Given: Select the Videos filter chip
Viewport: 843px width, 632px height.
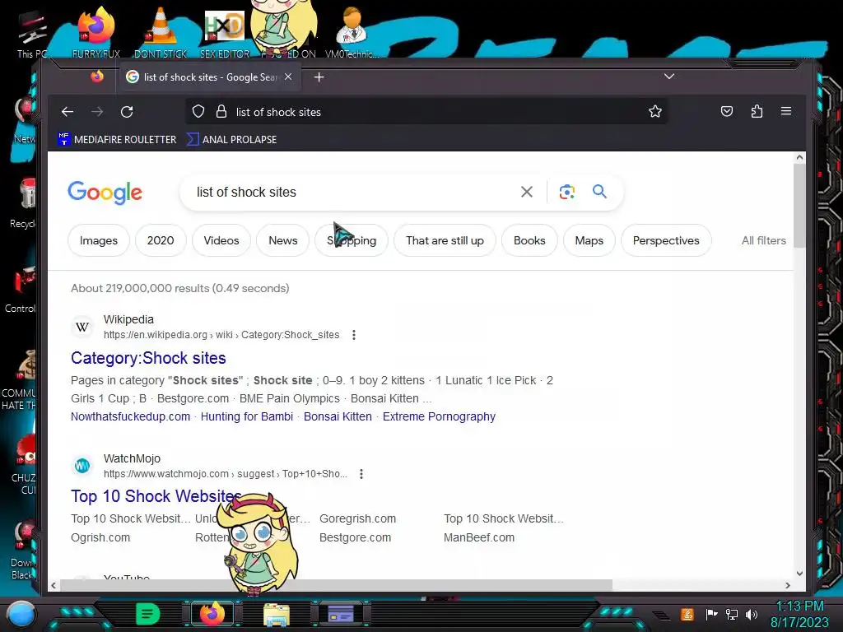Looking at the screenshot, I should (221, 241).
